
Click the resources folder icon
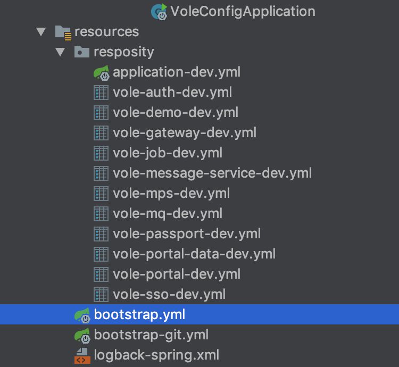coord(63,32)
